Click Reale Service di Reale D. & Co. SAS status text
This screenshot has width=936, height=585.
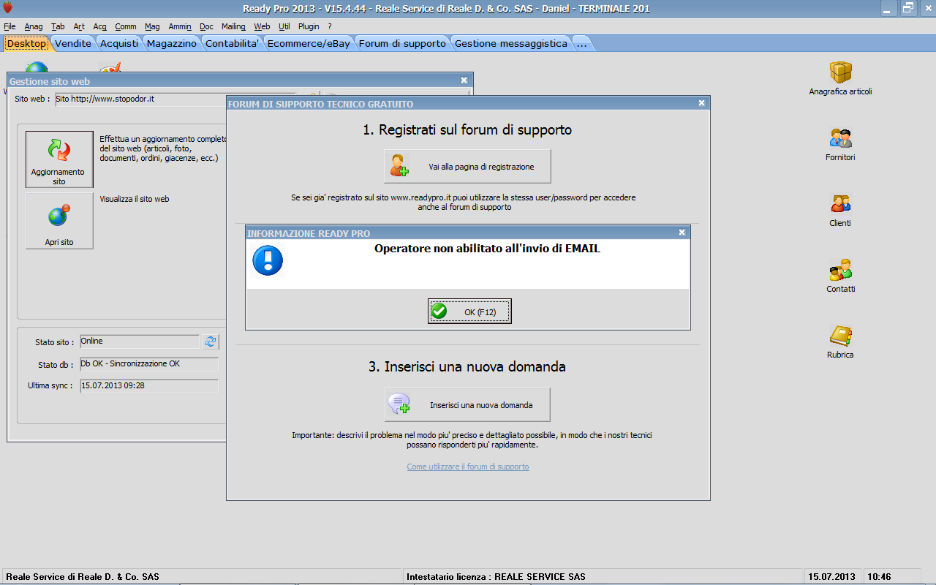click(83, 577)
